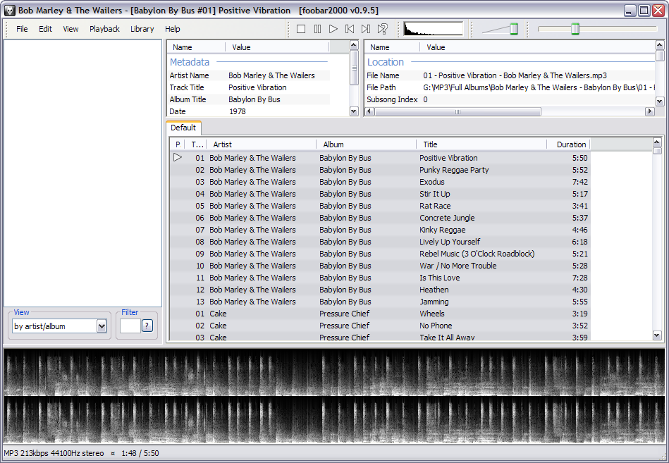This screenshot has width=669, height=463.
Task: Sort playlist by Duration column header
Action: [x=569, y=144]
